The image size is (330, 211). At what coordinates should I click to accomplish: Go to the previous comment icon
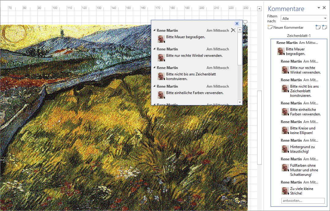[x=318, y=27]
